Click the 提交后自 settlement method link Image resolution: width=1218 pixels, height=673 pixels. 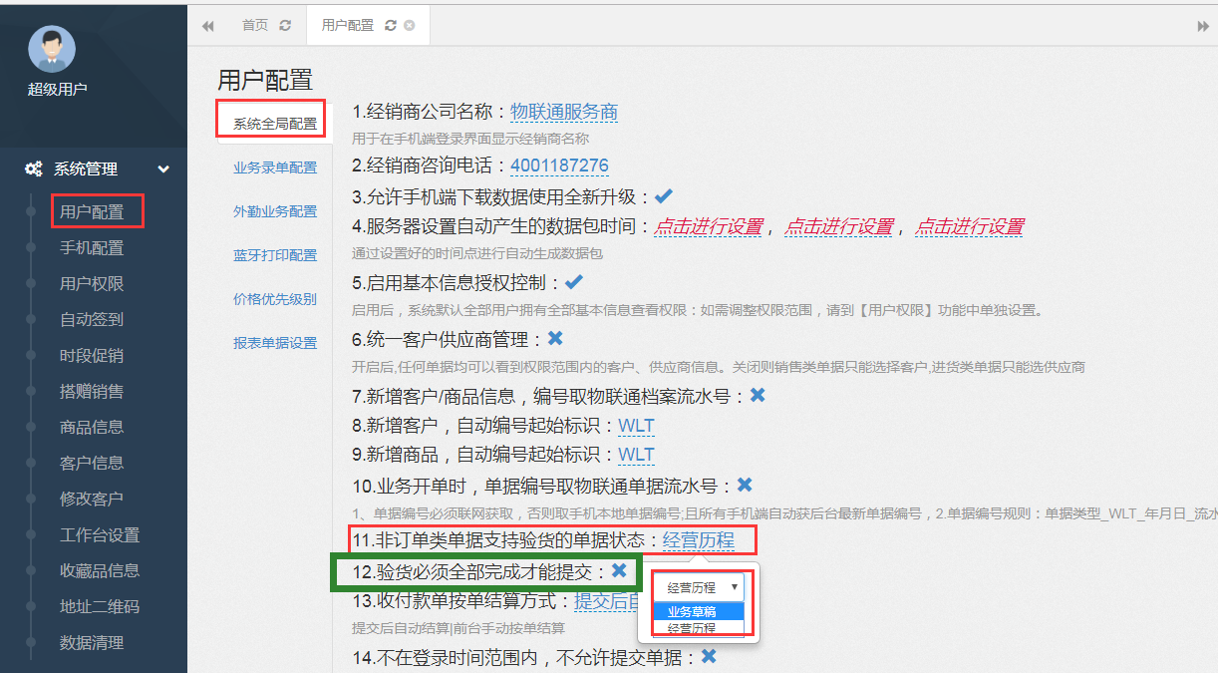[606, 601]
